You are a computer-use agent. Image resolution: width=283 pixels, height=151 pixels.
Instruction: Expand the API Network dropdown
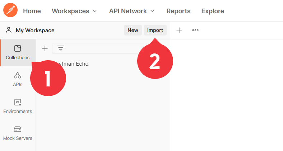tap(132, 11)
